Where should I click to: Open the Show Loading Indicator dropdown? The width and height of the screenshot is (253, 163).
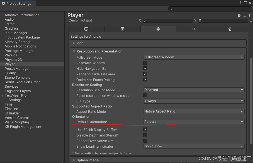pos(194,146)
